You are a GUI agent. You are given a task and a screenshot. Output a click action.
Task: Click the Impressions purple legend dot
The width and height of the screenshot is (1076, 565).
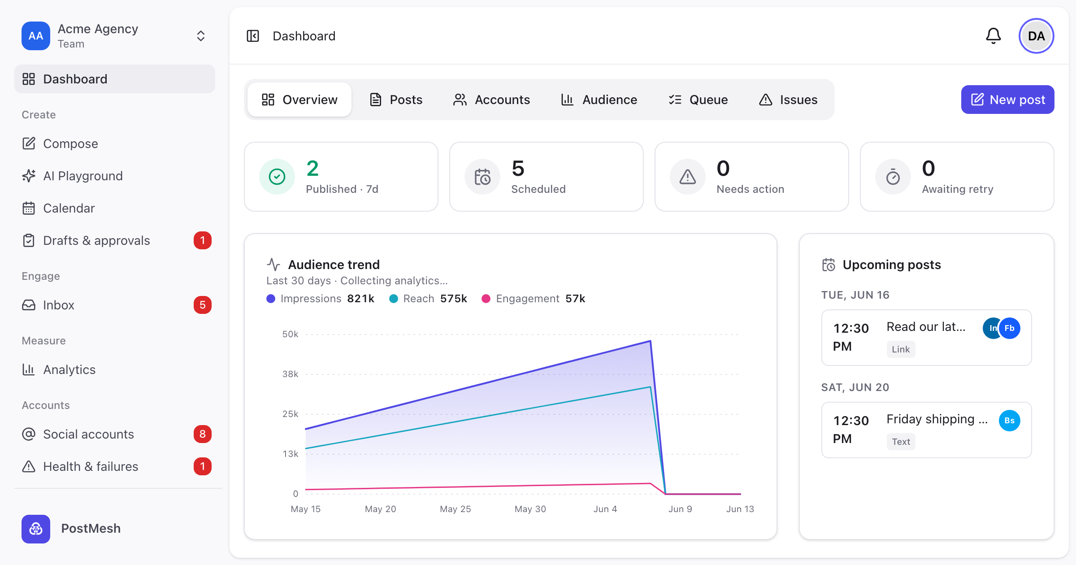coord(271,299)
